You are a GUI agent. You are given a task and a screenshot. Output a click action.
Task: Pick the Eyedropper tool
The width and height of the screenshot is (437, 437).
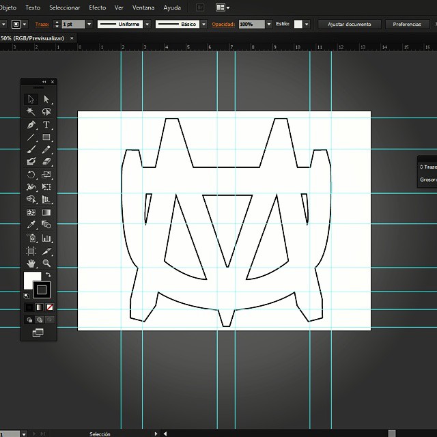[31, 225]
